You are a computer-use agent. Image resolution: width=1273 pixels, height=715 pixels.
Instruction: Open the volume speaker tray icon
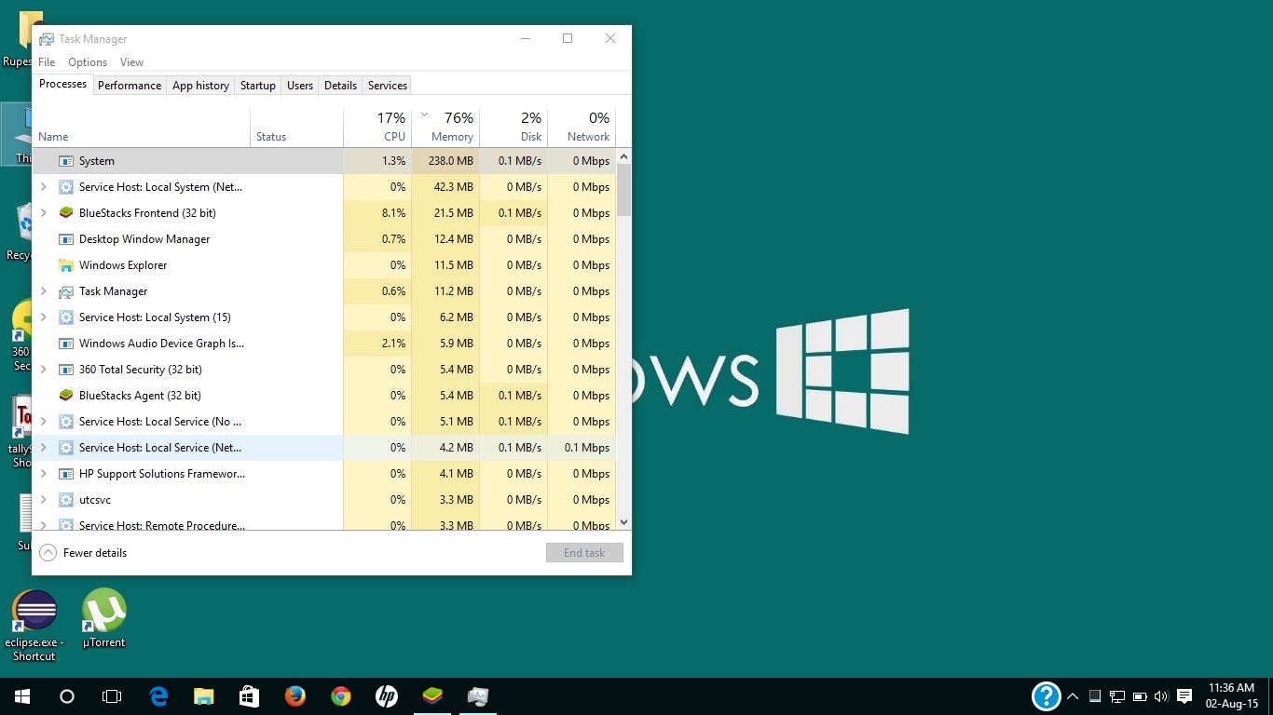(1161, 696)
